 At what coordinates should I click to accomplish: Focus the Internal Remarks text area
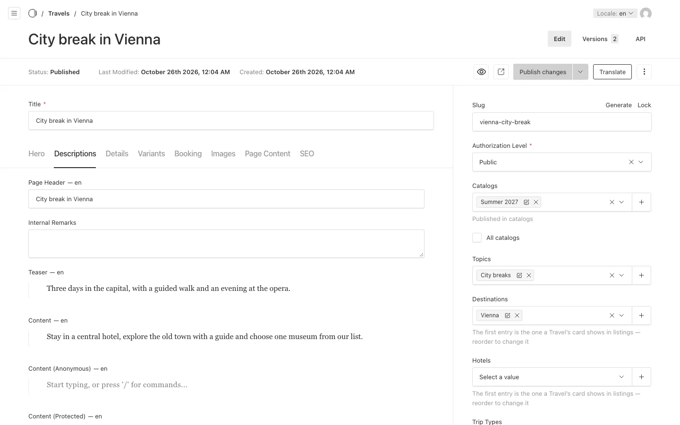226,244
